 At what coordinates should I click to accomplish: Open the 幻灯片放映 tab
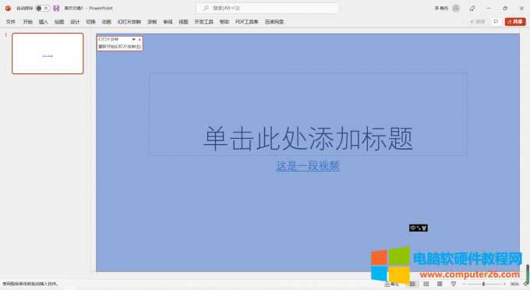click(x=129, y=22)
